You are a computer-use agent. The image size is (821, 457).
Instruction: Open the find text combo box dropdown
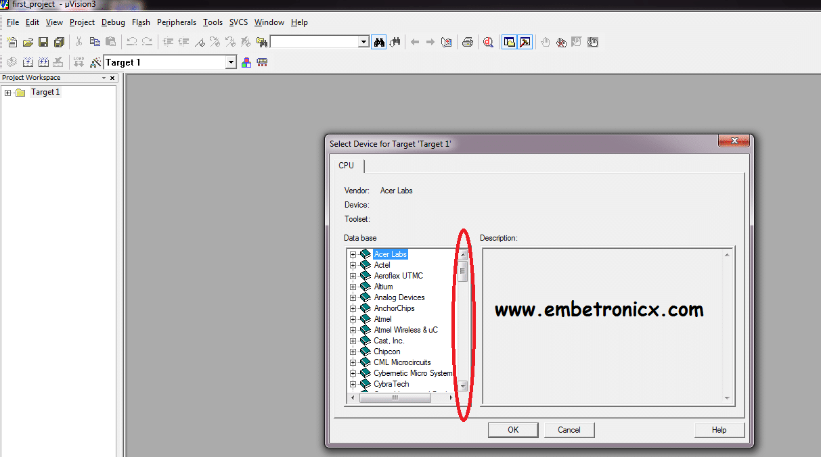pyautogui.click(x=363, y=42)
